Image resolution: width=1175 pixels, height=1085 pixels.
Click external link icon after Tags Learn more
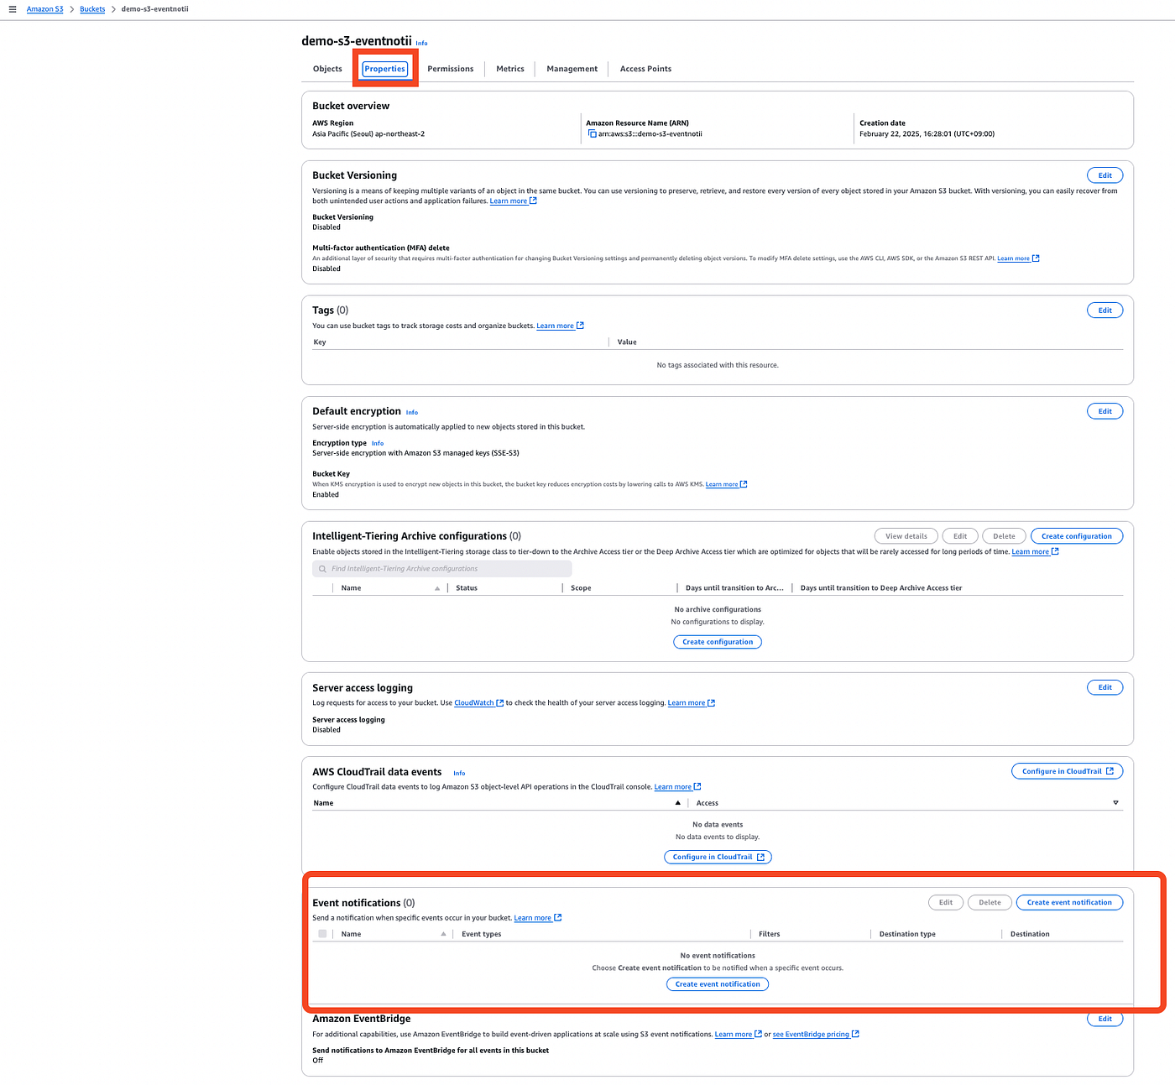[580, 326]
